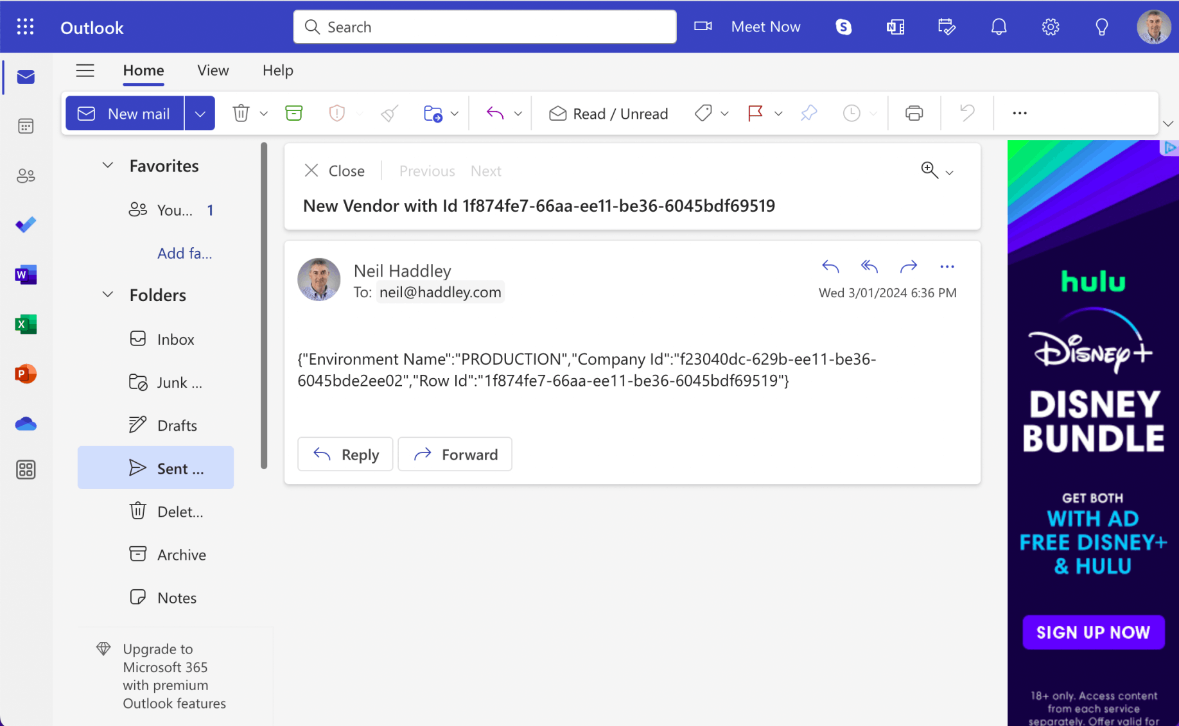1179x726 pixels.
Task: Open notifications bell
Action: [999, 27]
